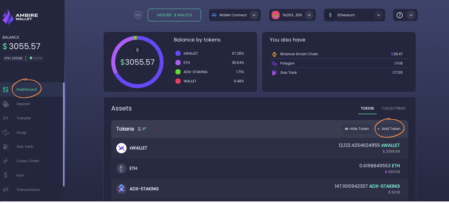Click the Add Token button
Image resolution: width=449 pixels, height=204 pixels.
389,129
